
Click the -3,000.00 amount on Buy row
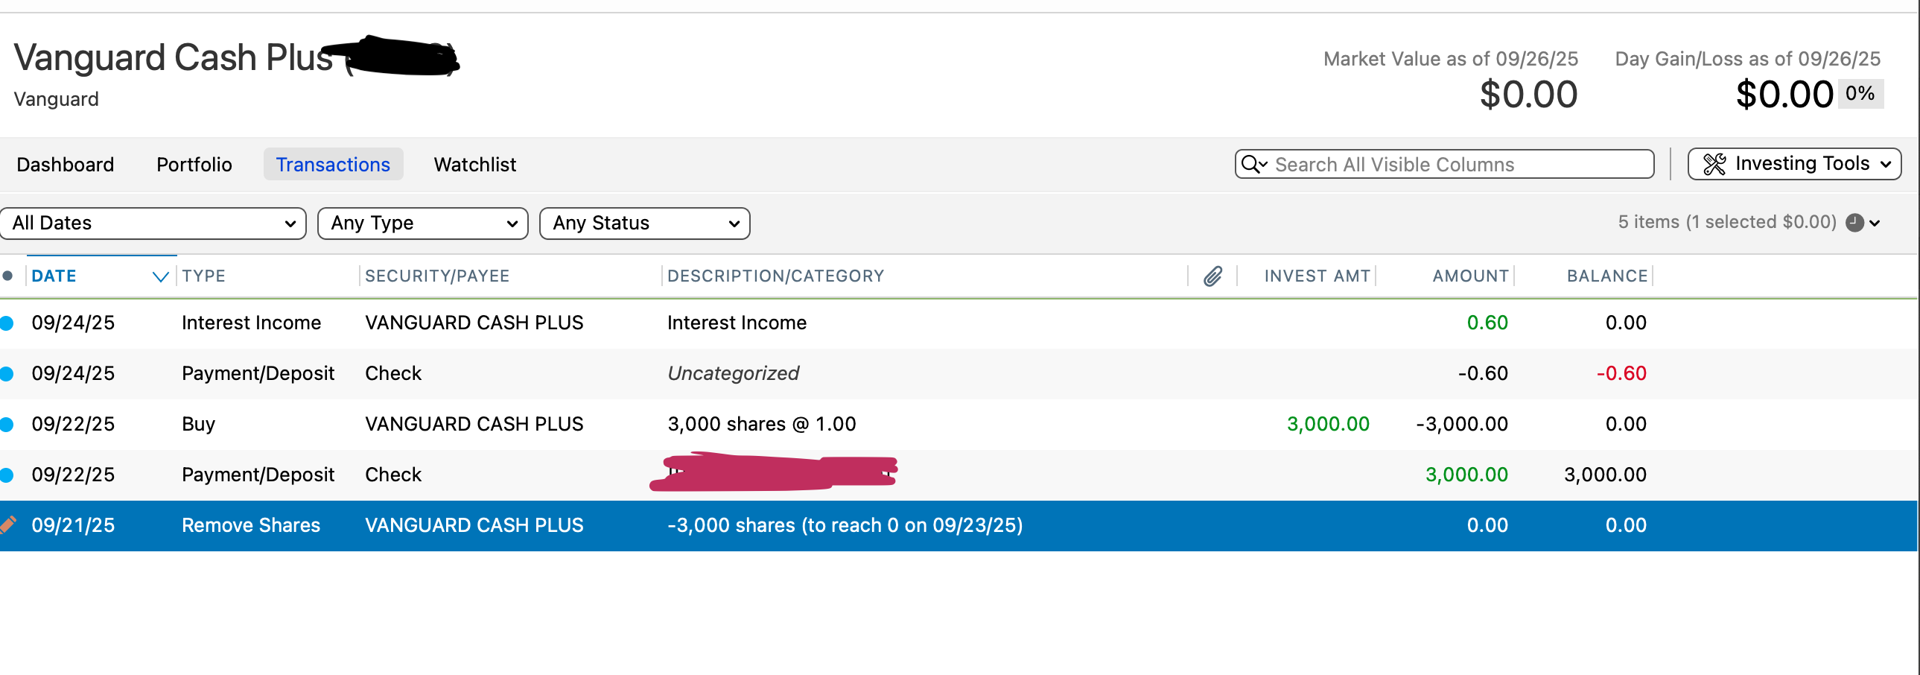click(1462, 425)
